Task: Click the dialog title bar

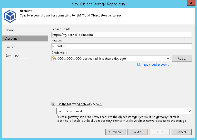Action: pos(98,4)
